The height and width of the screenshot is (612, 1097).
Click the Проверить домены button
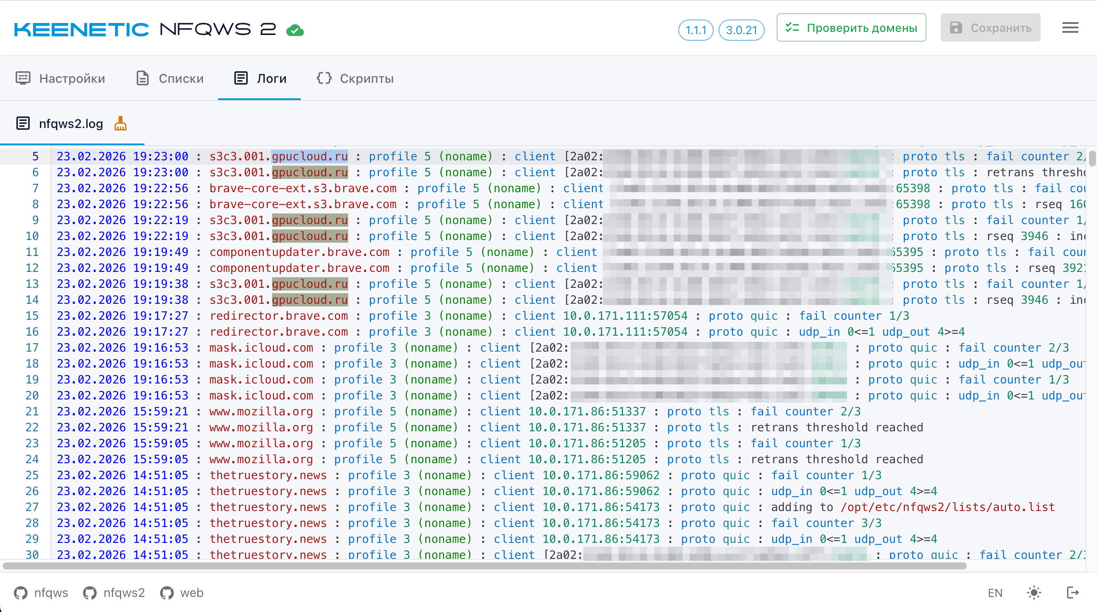851,28
